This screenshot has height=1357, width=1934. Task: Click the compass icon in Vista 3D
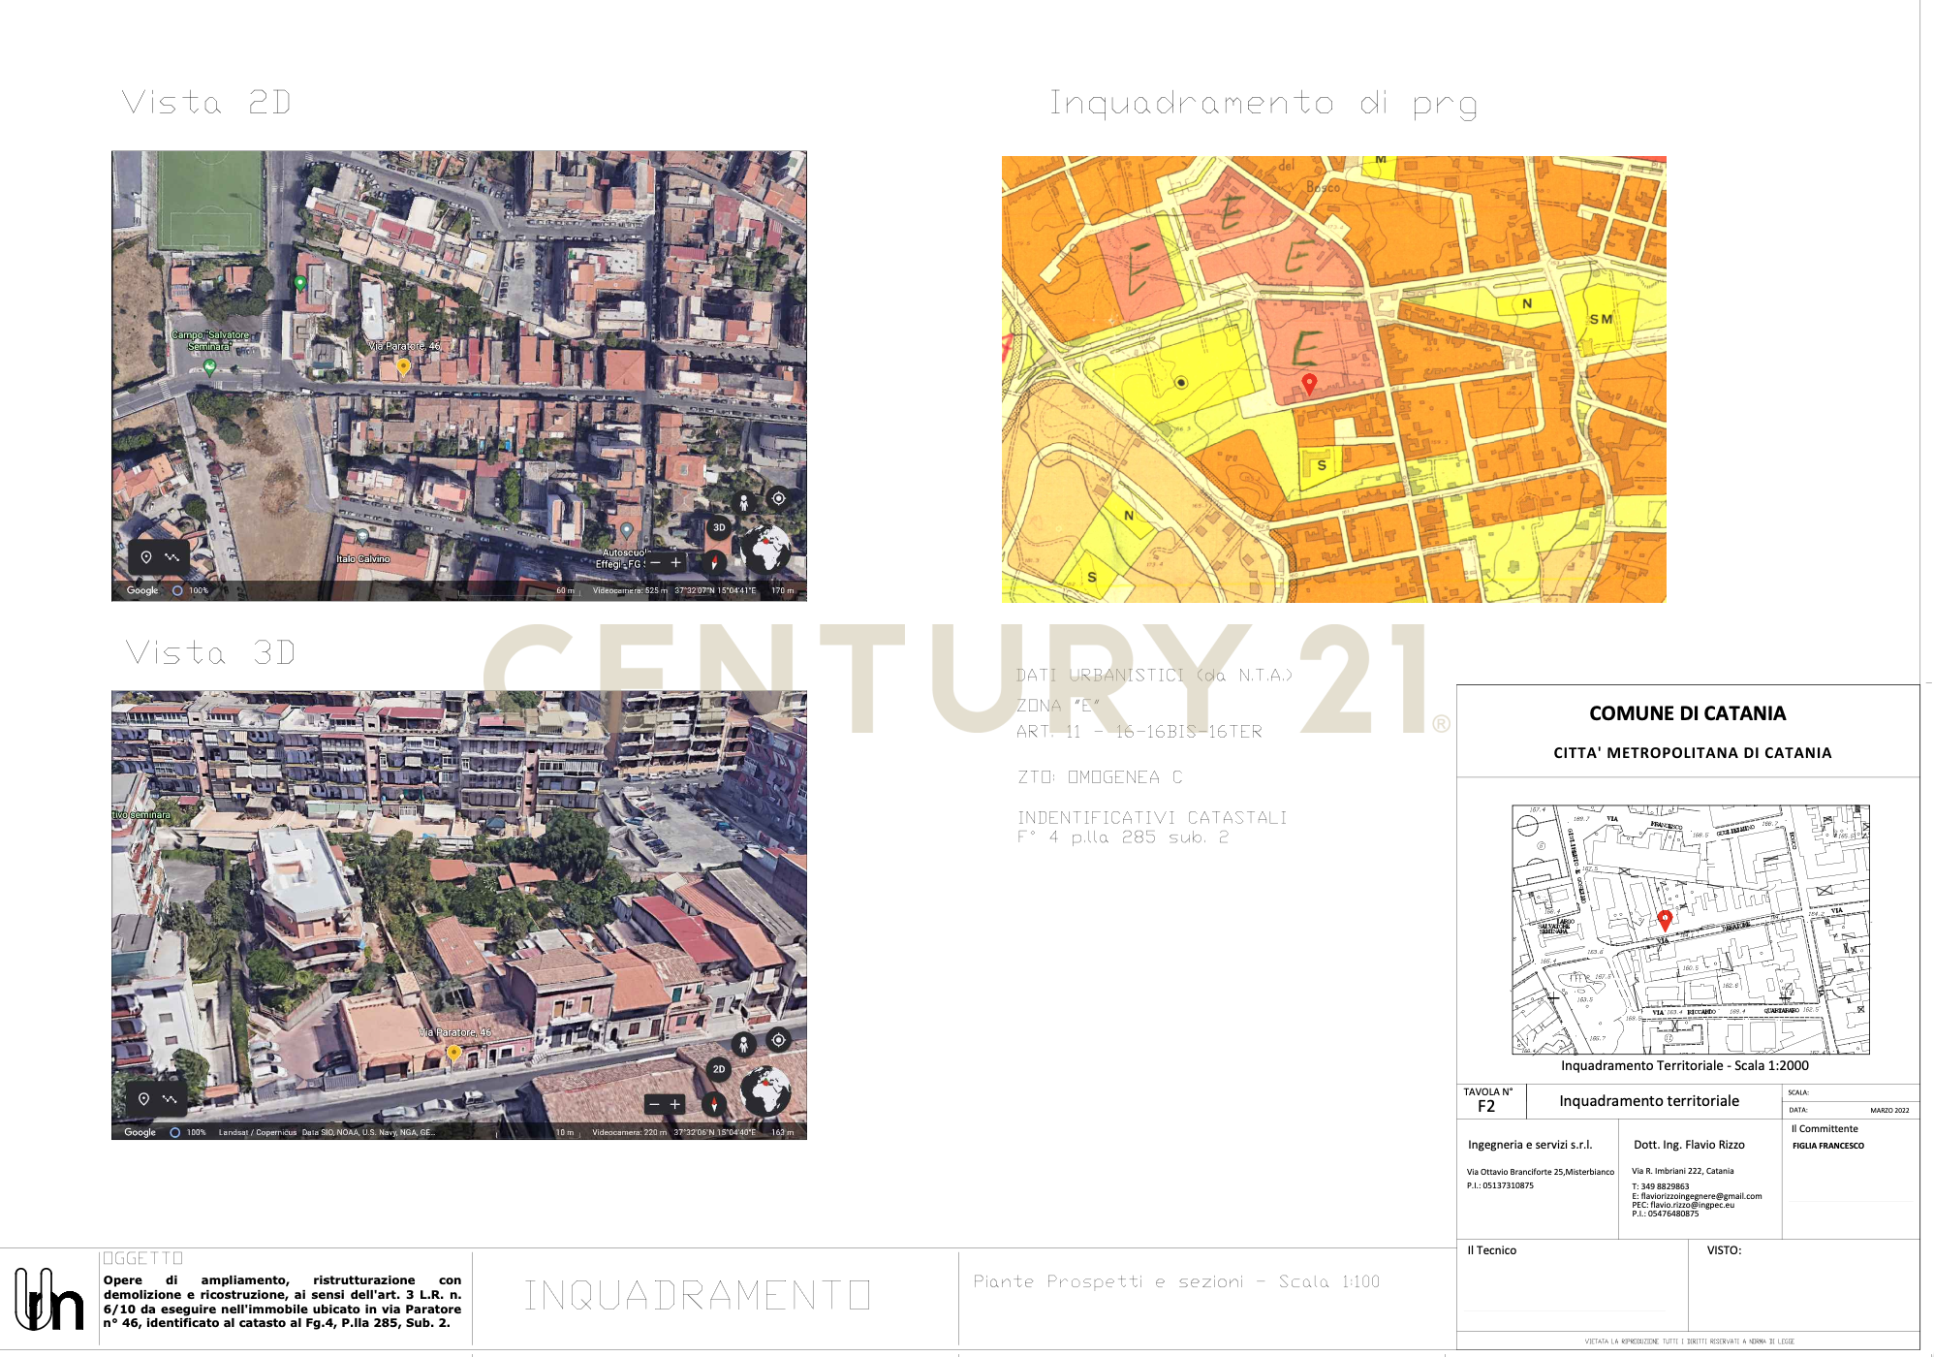coord(714,1104)
